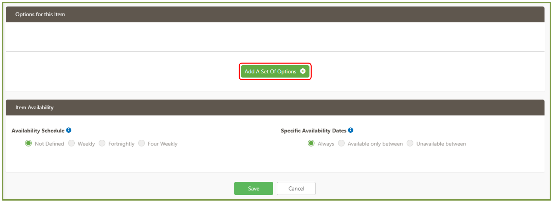Select the Unavailable between radio button
Viewport: 553px width, 202px height.
(x=410, y=143)
